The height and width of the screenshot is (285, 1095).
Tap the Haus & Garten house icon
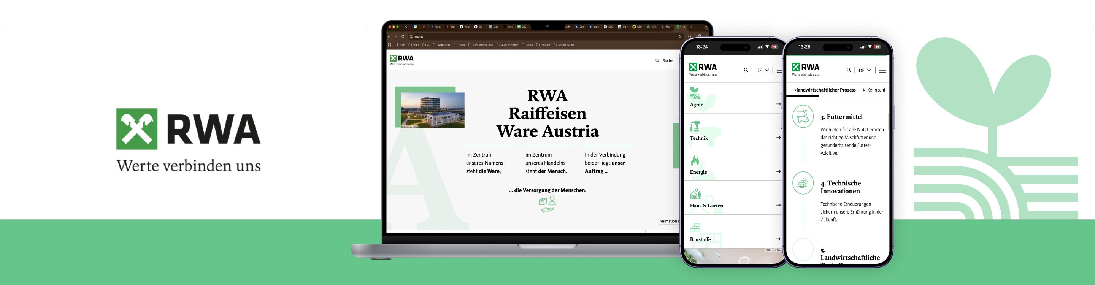695,194
